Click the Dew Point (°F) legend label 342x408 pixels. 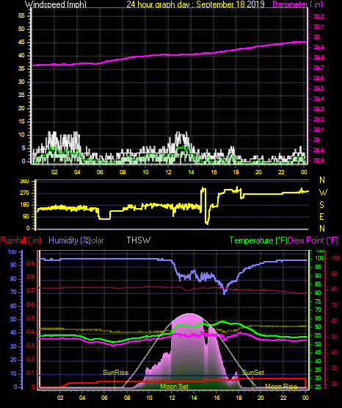point(313,240)
